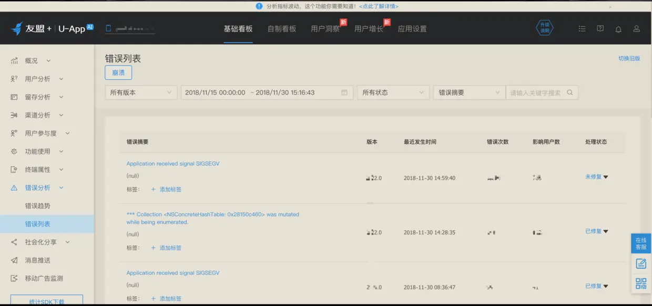Image resolution: width=652 pixels, height=306 pixels.
Task: Click the 升级说明 hexagon badge
Action: [x=545, y=28]
